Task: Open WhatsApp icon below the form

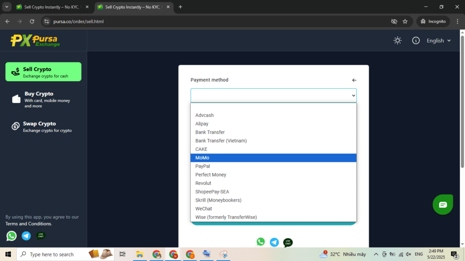Action: [261, 242]
